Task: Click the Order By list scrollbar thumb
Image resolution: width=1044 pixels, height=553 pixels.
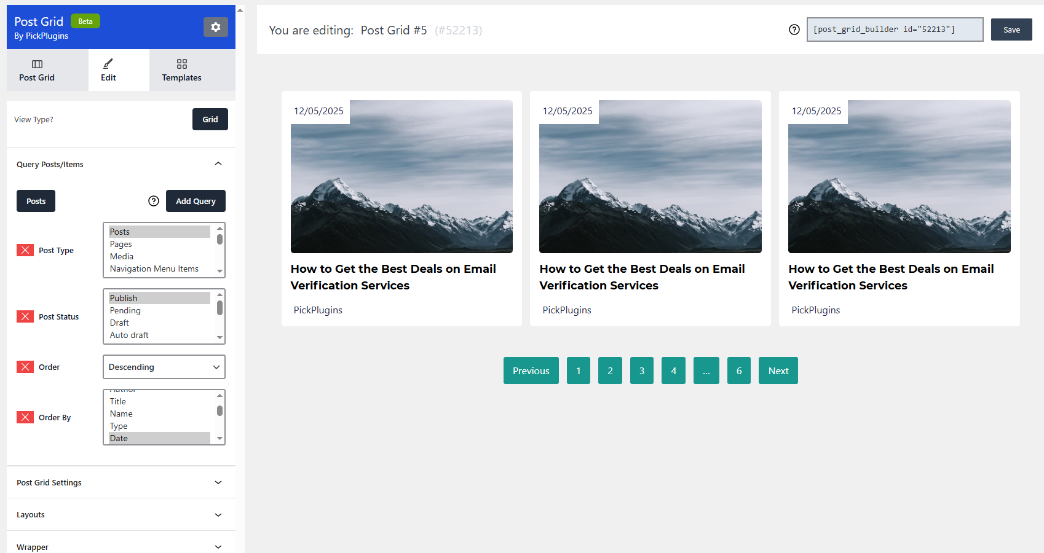Action: click(219, 410)
